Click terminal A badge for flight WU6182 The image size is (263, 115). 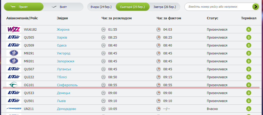pyautogui.click(x=249, y=29)
